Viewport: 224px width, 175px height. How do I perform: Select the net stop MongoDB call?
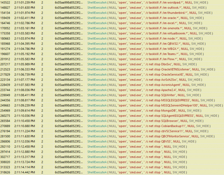coord(112,111)
